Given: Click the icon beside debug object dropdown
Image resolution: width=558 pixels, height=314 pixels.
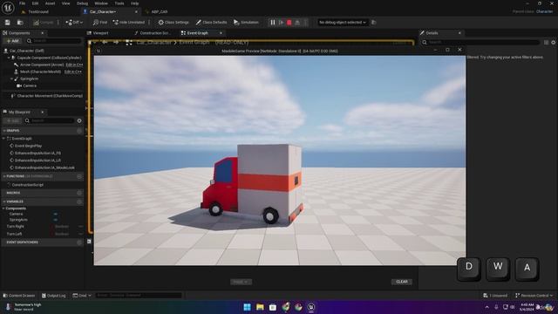Looking at the screenshot, I should (x=374, y=23).
